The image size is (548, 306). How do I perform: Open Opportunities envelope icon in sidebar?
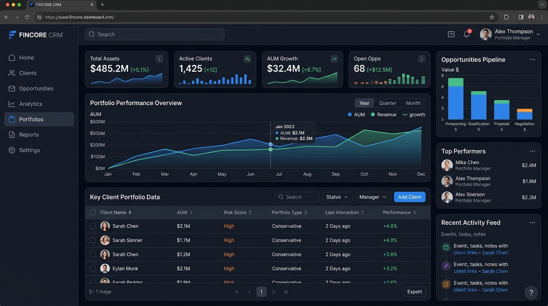pos(12,88)
